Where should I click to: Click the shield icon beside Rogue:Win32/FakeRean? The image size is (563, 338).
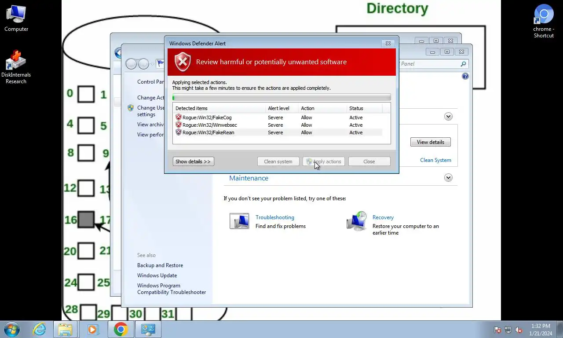[x=178, y=132]
